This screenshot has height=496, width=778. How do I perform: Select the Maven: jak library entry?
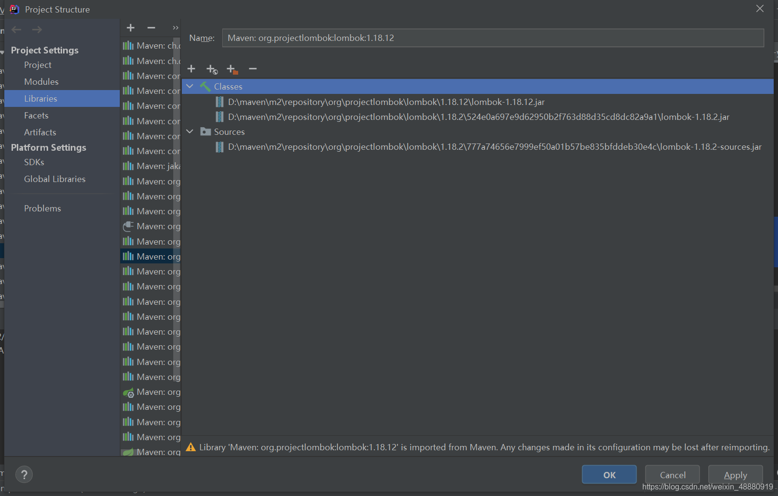[x=151, y=166]
